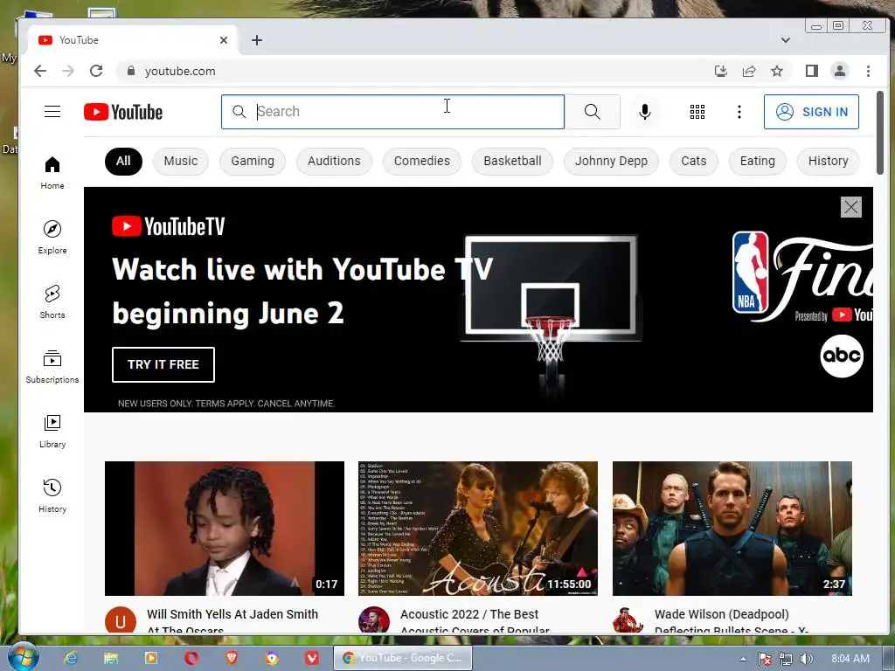Expand the tab search chevron

pyautogui.click(x=786, y=40)
